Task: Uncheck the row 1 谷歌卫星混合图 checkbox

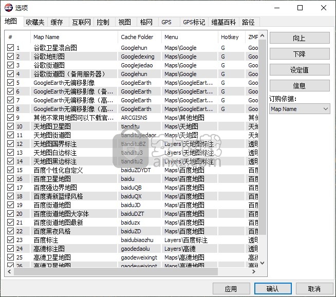Action: [x=10, y=48]
